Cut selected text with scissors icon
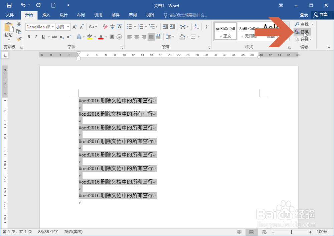Screen dimensions: 334x236 (19, 24)
